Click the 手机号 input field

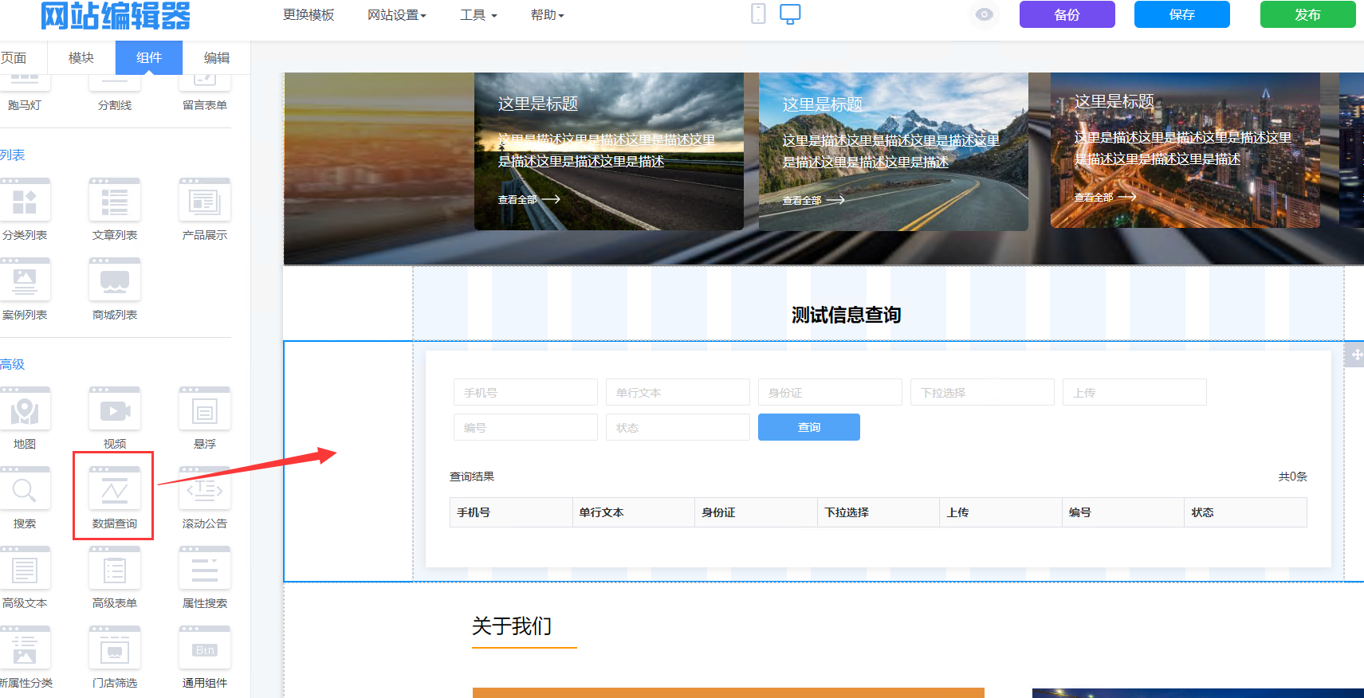[525, 393]
